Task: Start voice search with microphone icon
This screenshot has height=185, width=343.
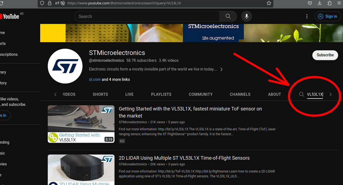Action: [x=246, y=17]
